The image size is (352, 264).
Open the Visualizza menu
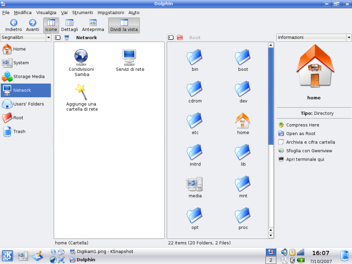coord(46,13)
